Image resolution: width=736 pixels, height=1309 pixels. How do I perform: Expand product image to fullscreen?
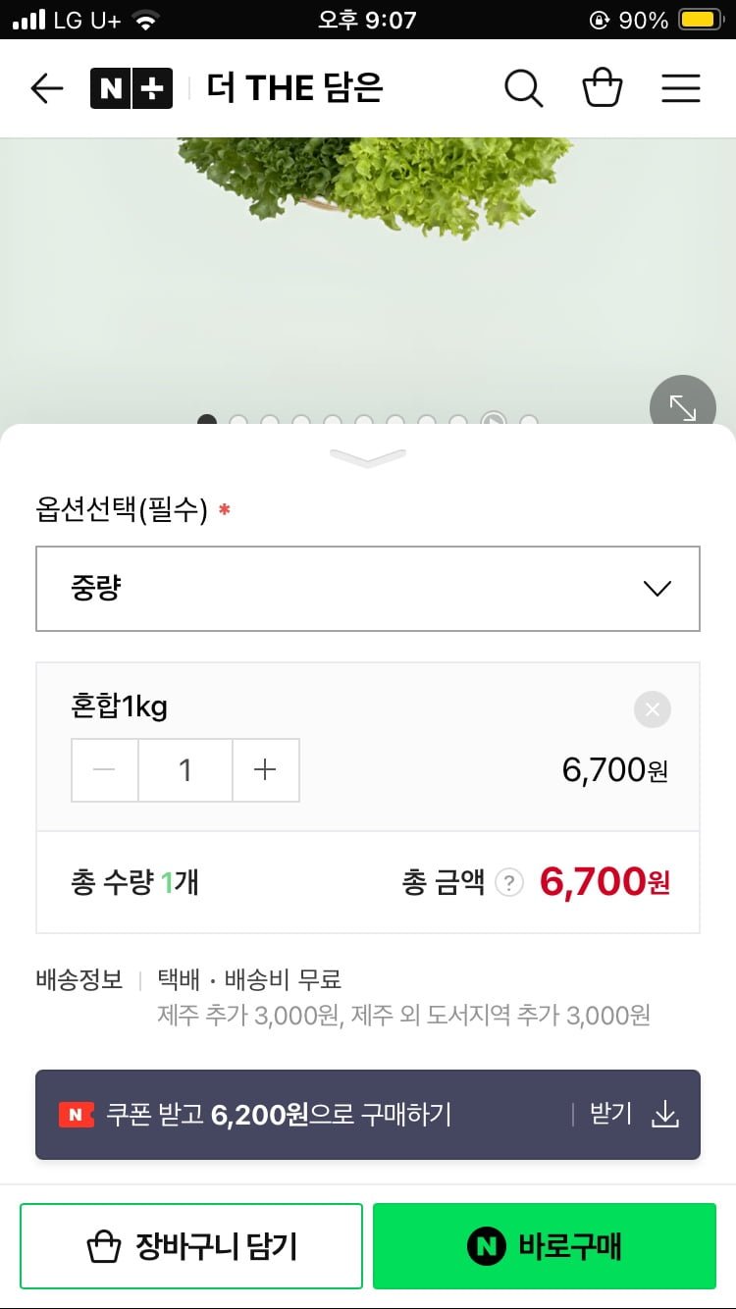click(682, 407)
